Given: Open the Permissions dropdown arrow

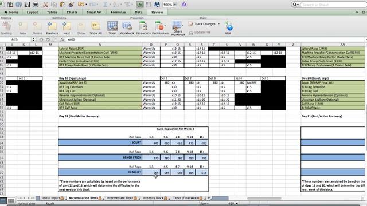Looking at the screenshot, I should pyautogui.click(x=165, y=25).
